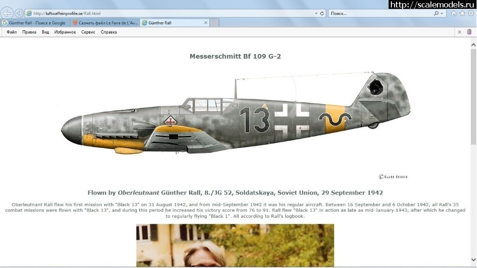Click the Flown by Oberleutnant Günther Rall caption
The height and width of the screenshot is (268, 477).
(235, 193)
